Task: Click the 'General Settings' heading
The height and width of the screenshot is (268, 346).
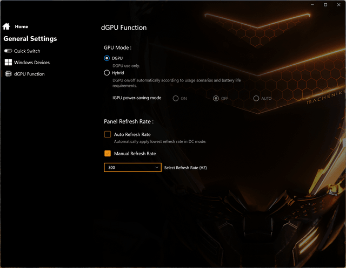Action: [30, 39]
